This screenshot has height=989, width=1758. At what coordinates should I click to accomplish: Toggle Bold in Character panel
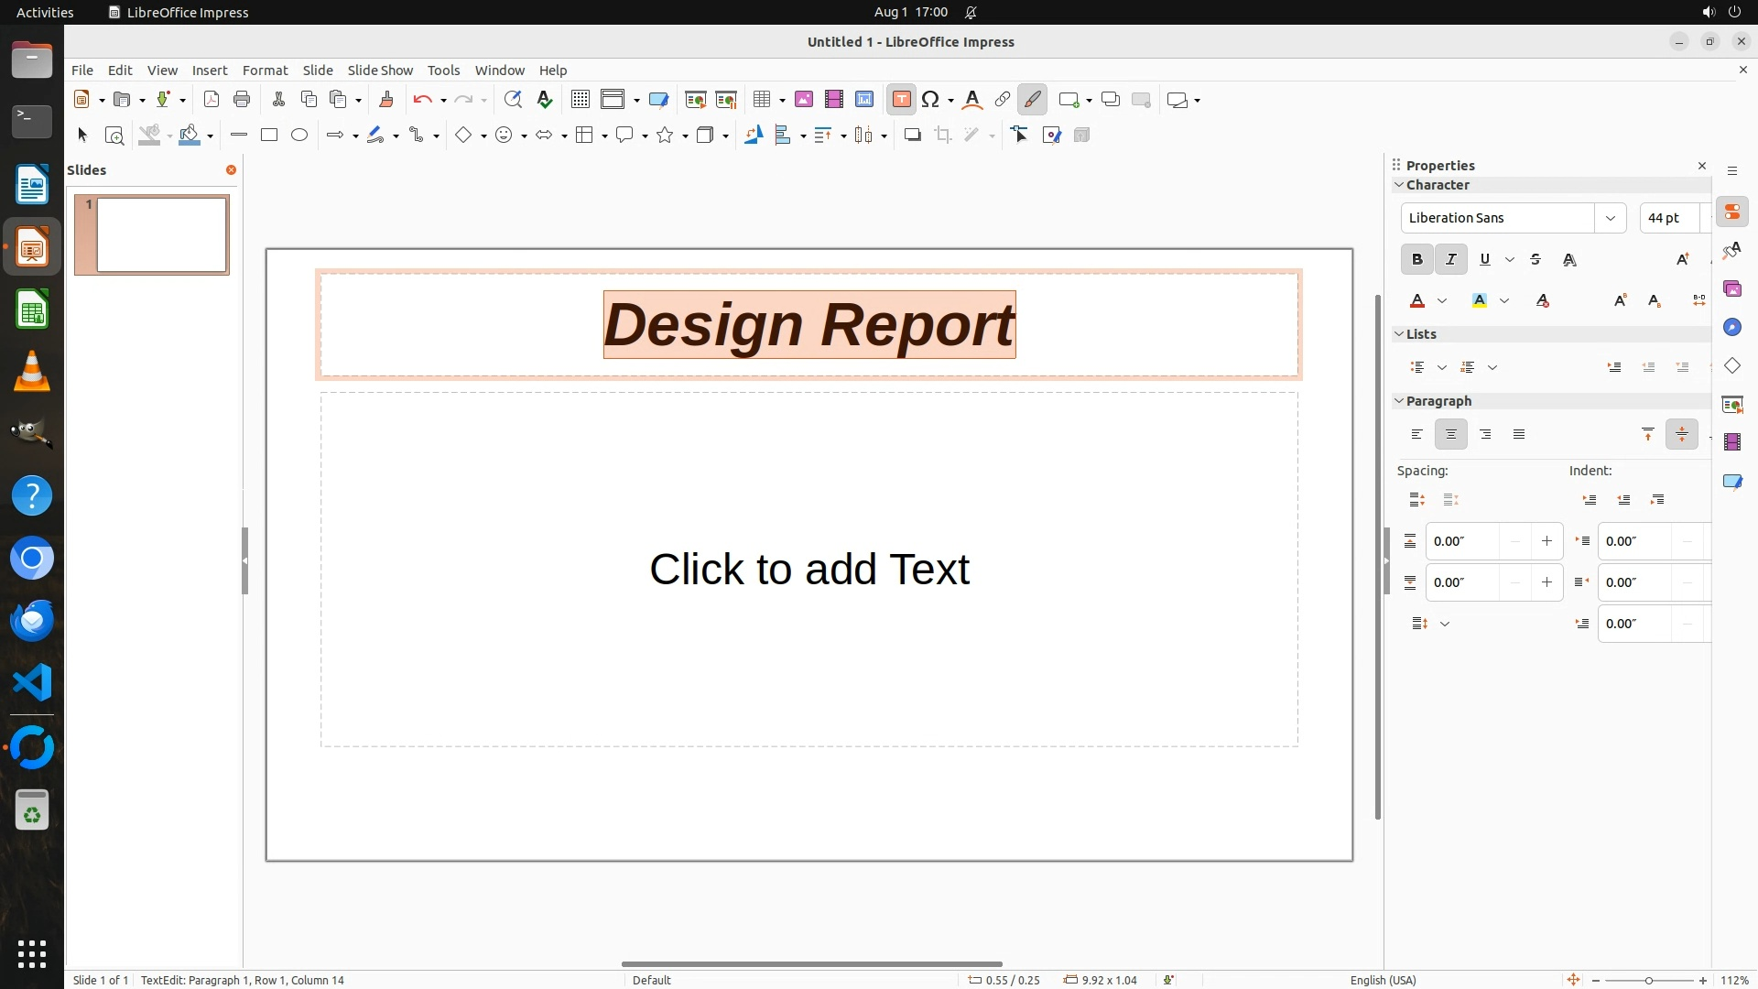(x=1416, y=260)
